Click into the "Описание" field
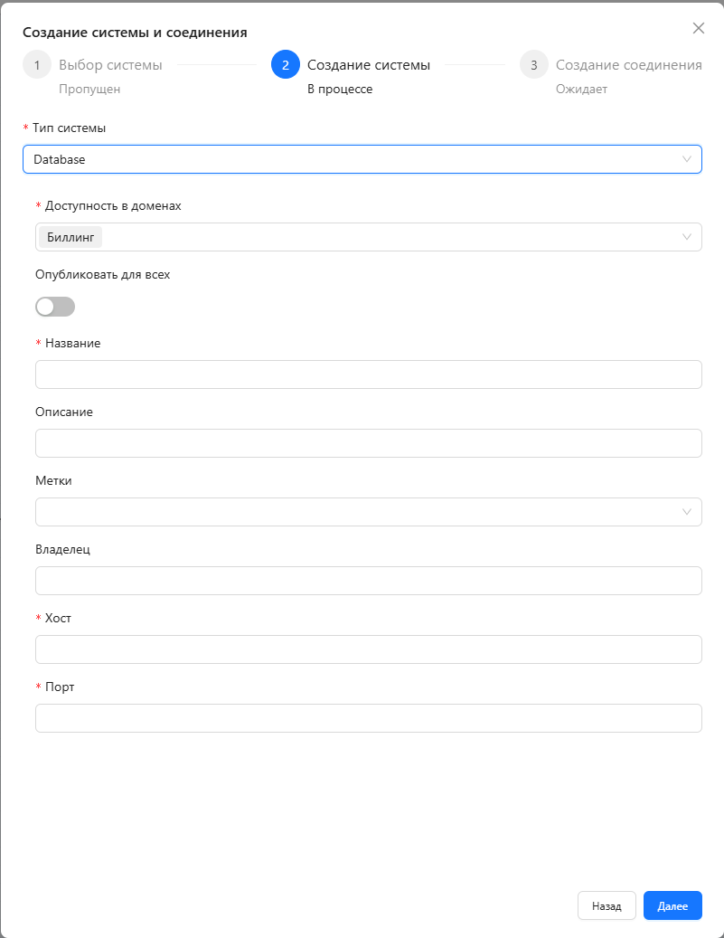Screen dimensions: 724x938 369,443
